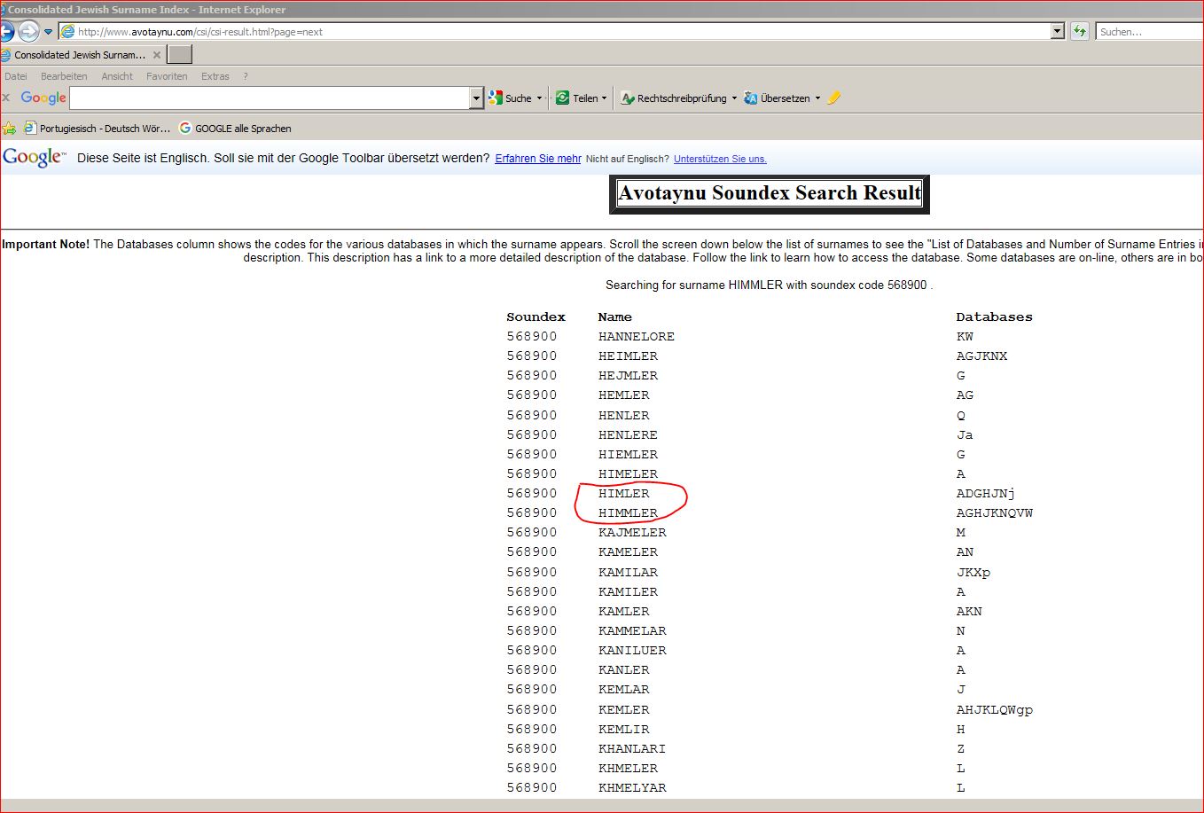Click database codes JKXp
Viewport: 1204px width, 813px height.
[x=973, y=573]
